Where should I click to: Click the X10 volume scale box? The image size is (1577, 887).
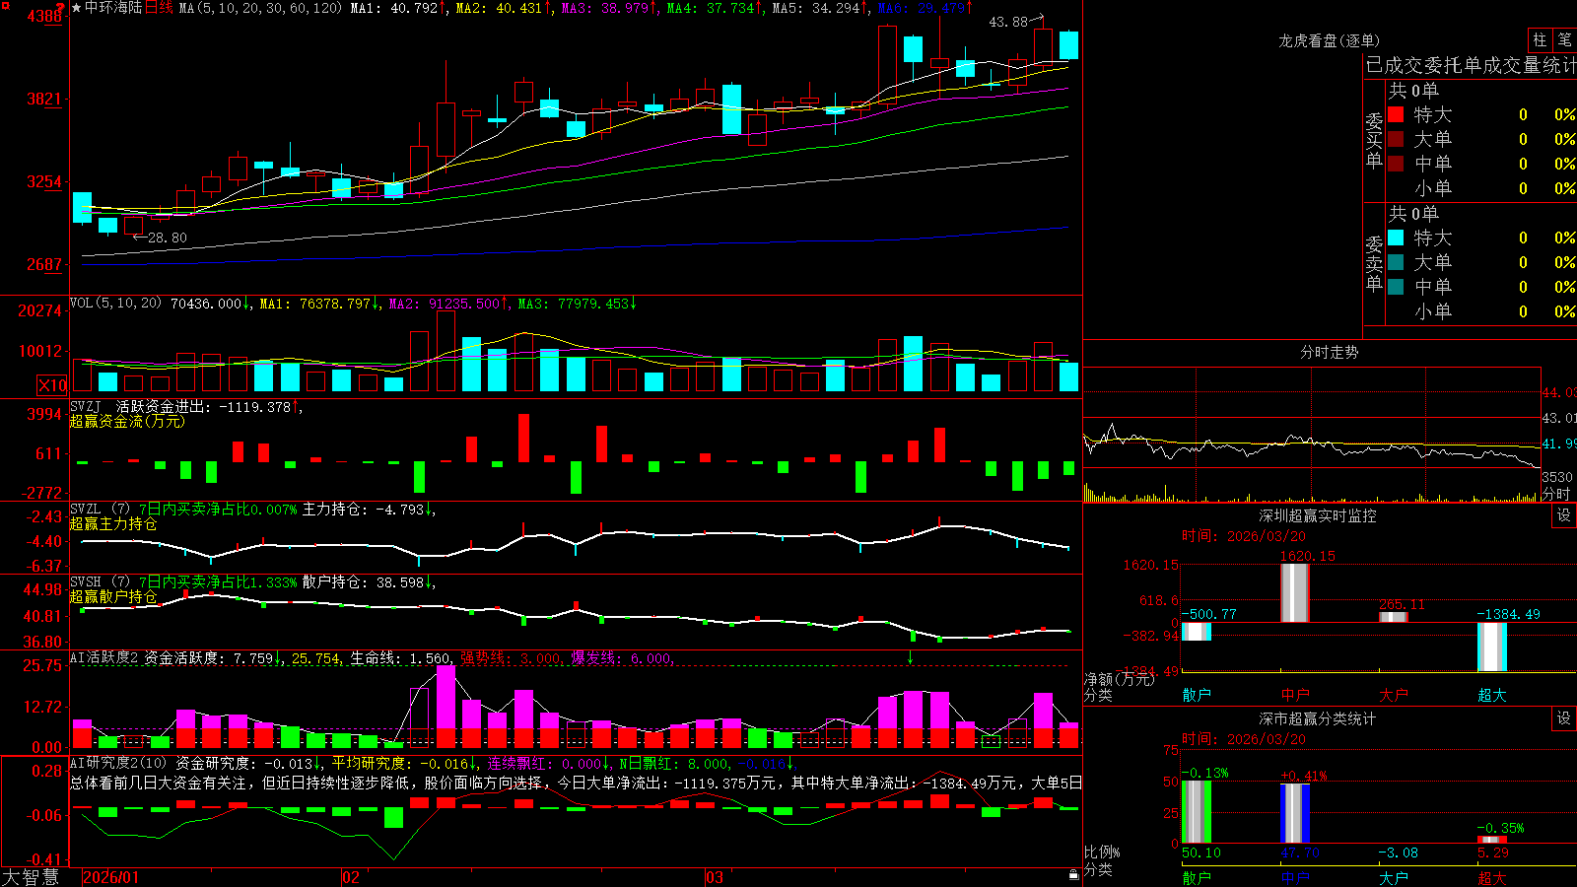click(52, 385)
